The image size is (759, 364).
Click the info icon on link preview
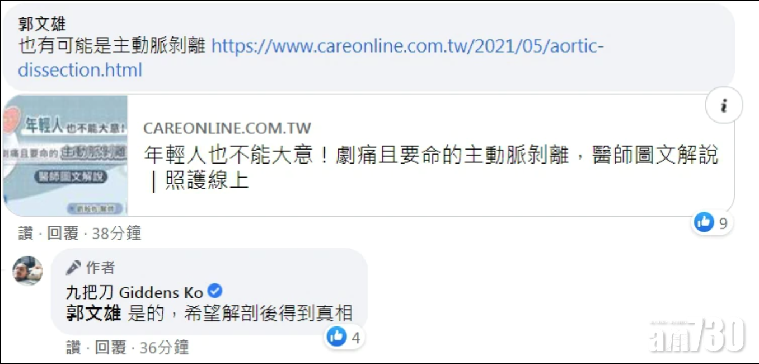724,105
